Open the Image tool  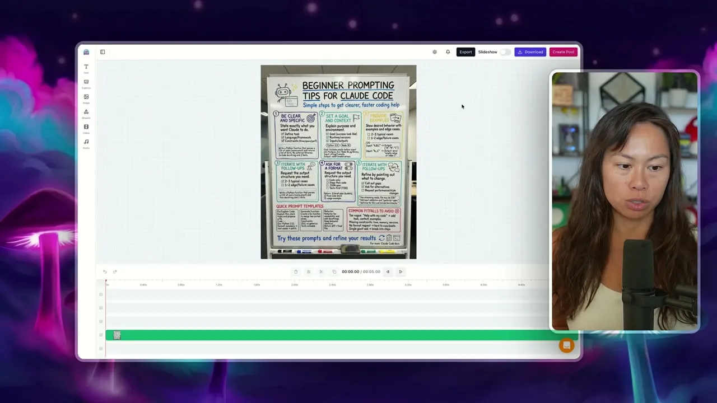click(x=86, y=99)
